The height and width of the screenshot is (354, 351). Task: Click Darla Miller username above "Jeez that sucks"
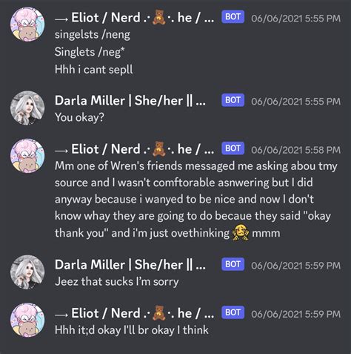130,265
